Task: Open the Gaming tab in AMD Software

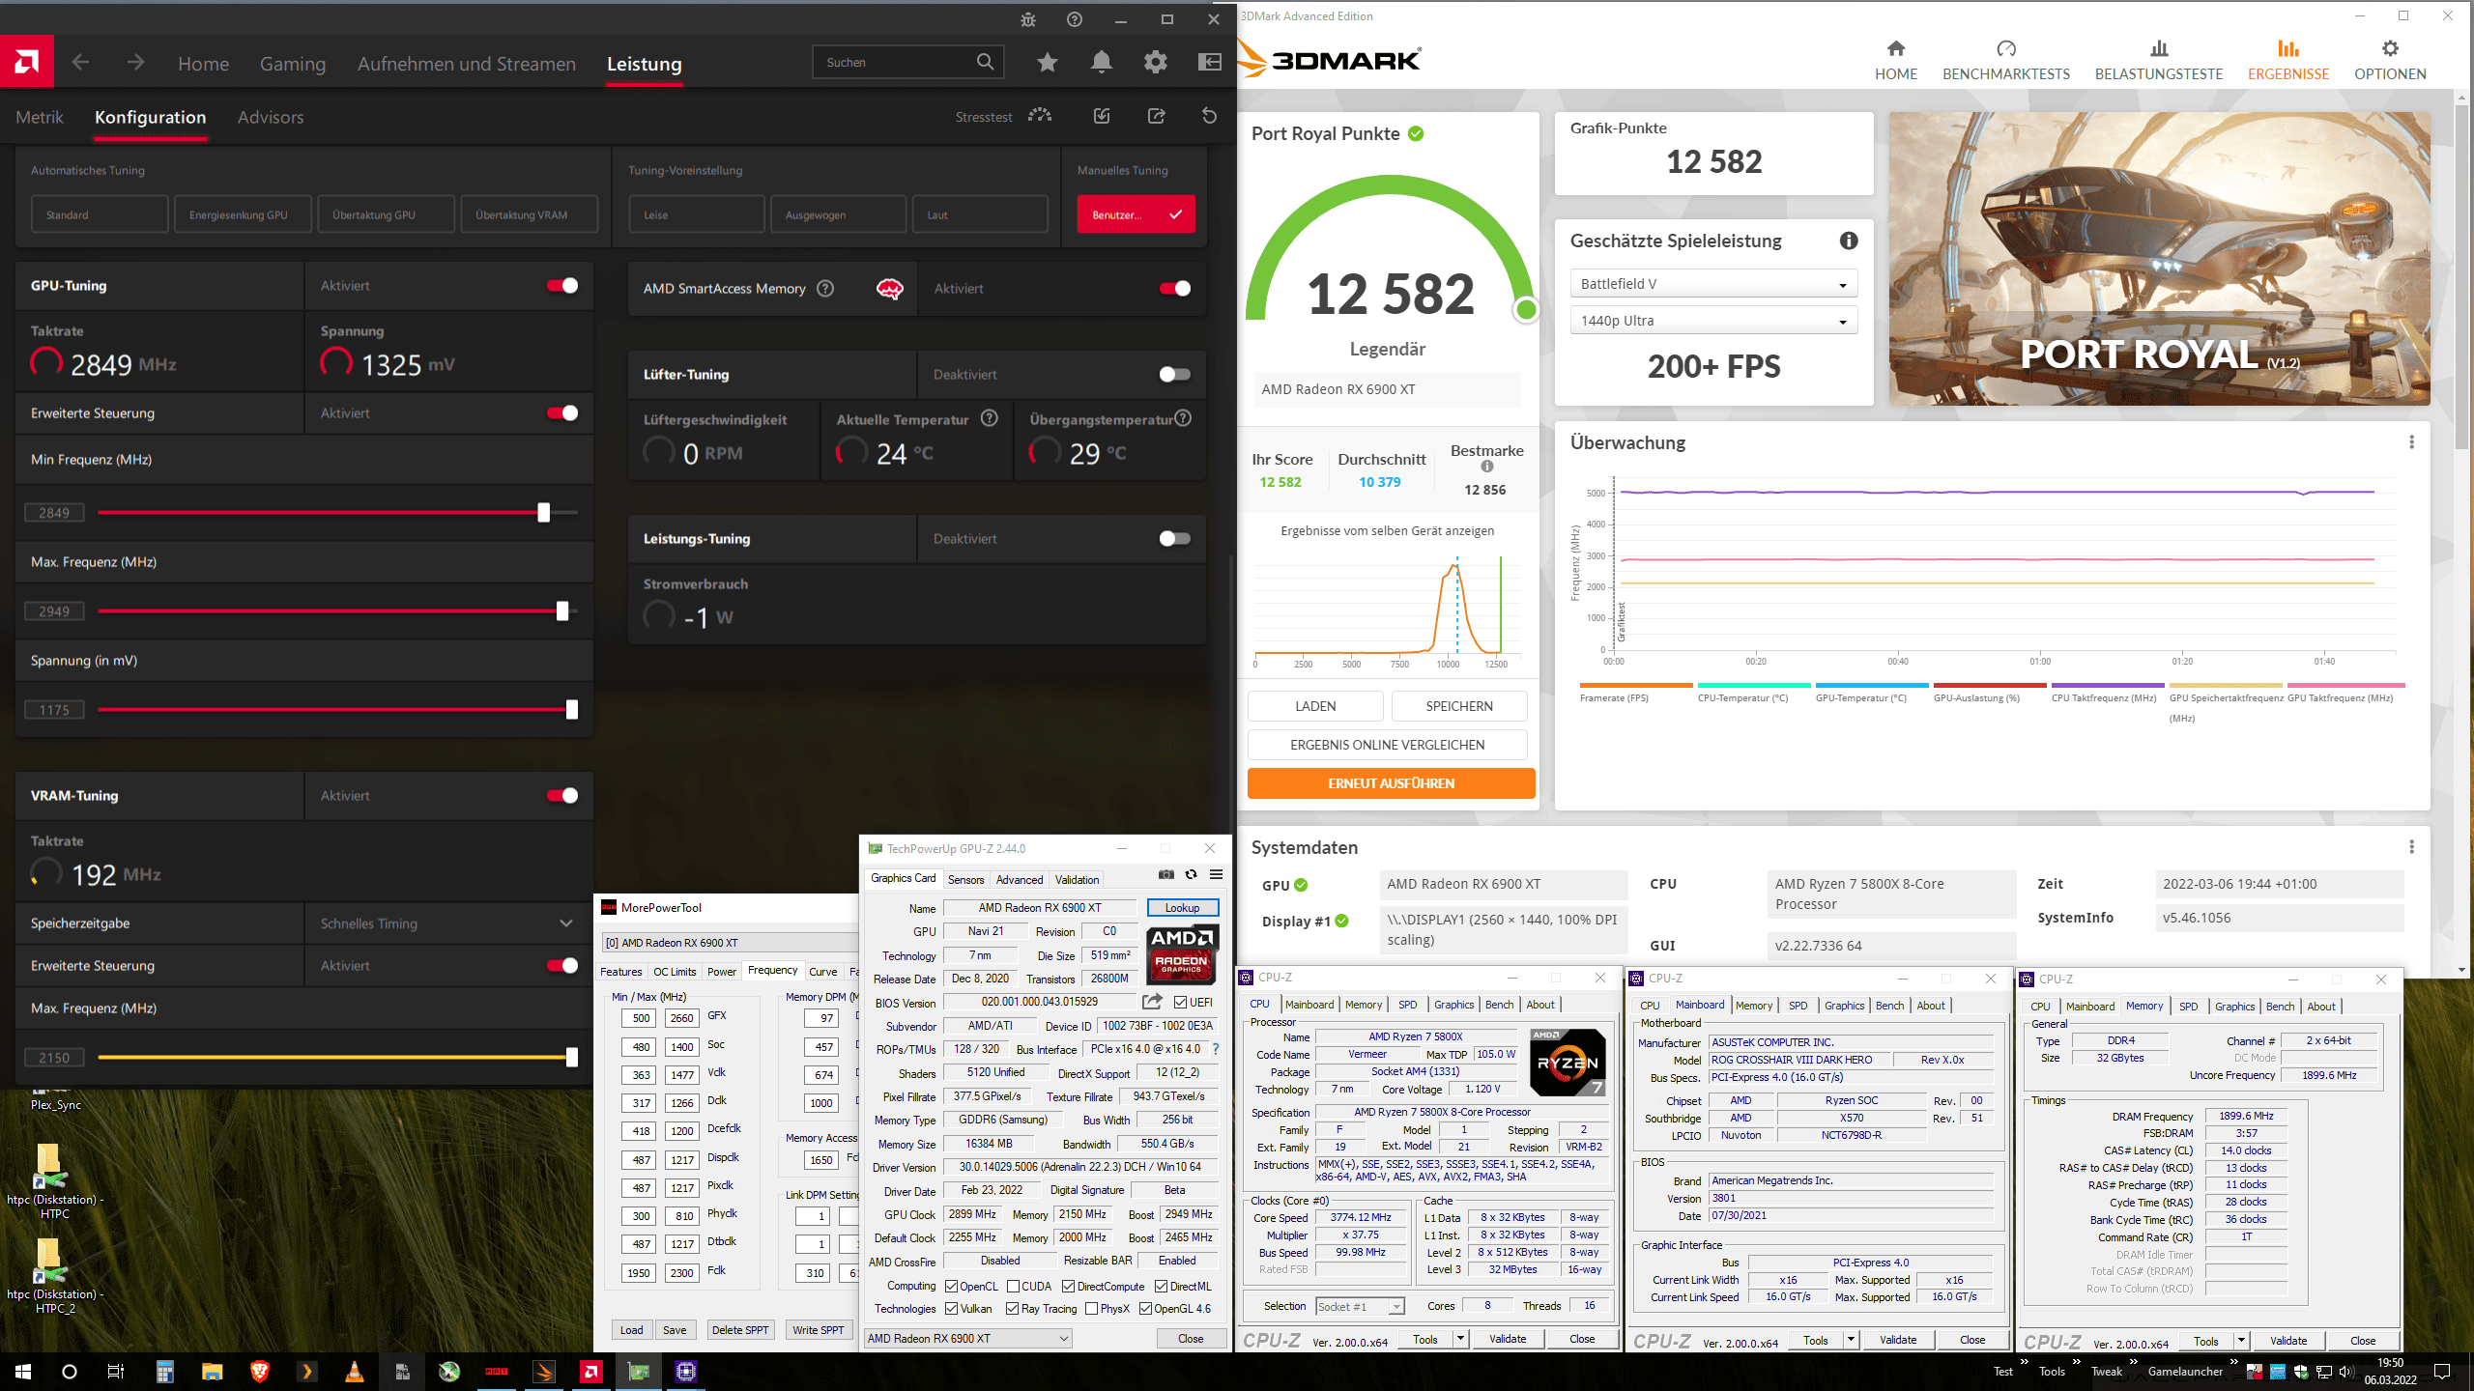Action: point(293,64)
